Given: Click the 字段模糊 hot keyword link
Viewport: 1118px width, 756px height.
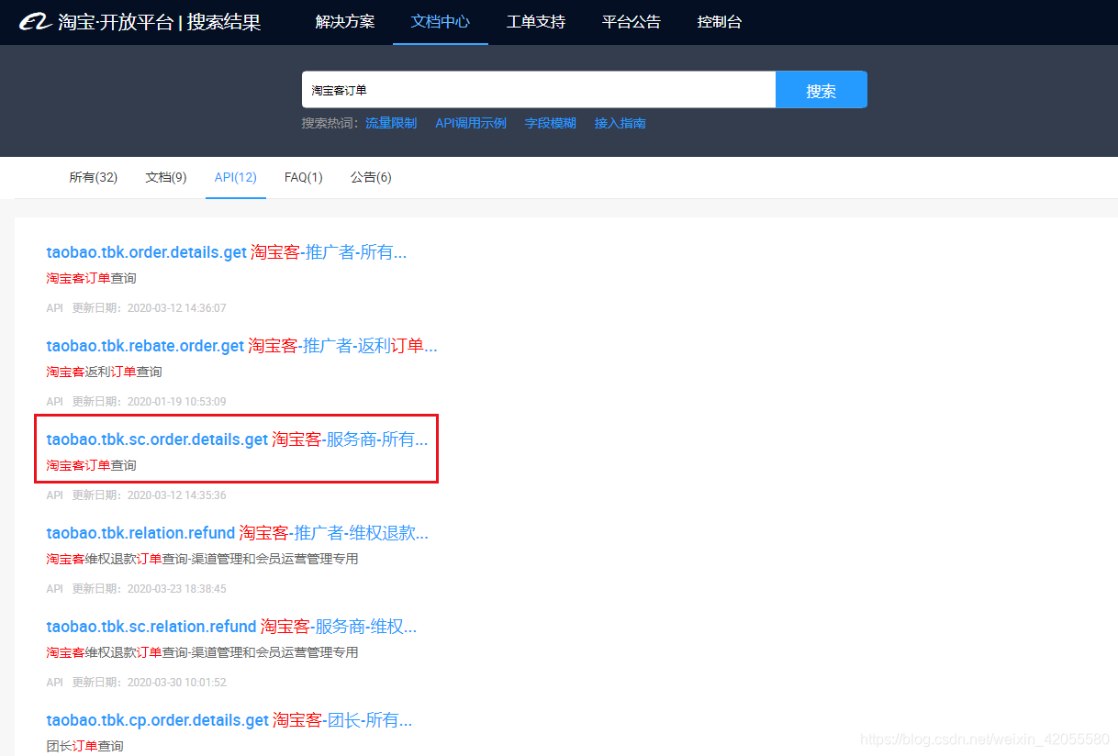Looking at the screenshot, I should pos(551,123).
